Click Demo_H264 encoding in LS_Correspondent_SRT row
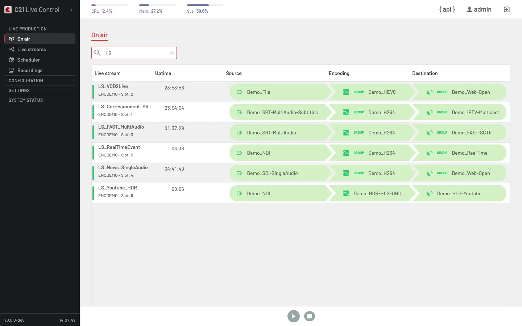The image size is (522, 326). pos(381,112)
